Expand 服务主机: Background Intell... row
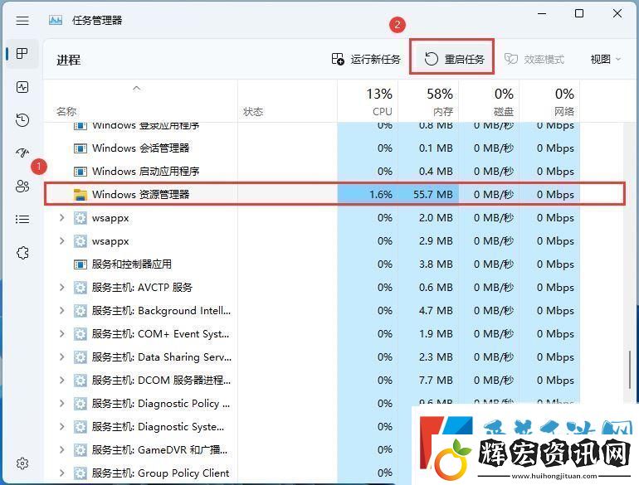This screenshot has height=485, width=639. (61, 311)
